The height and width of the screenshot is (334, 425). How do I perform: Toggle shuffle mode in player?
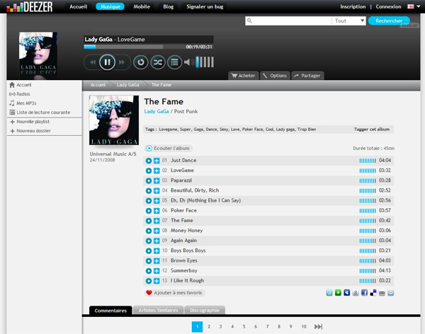coord(158,62)
